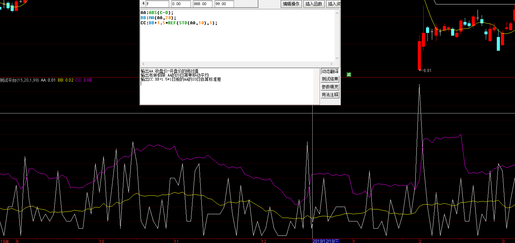Click the formula line starting with CC:BB

tap(179, 23)
